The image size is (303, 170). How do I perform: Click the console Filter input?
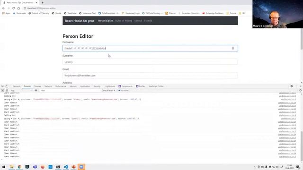pos(70,90)
